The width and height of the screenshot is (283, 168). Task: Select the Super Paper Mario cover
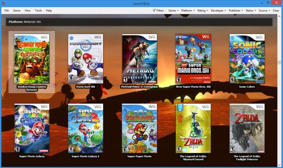click(x=140, y=128)
